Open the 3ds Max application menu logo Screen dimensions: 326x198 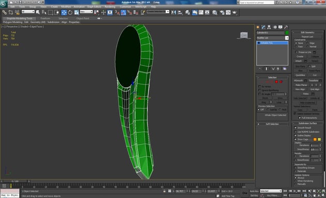point(4,4)
